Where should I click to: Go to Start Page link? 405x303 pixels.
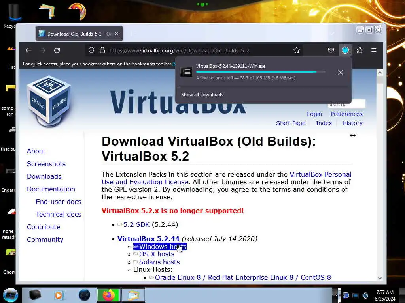click(291, 123)
